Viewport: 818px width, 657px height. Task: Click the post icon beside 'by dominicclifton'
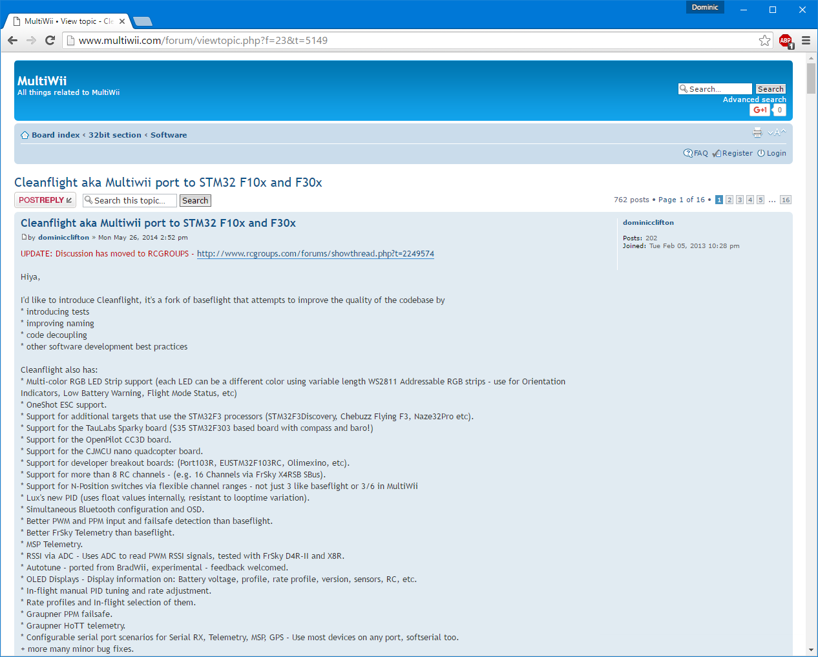[24, 237]
